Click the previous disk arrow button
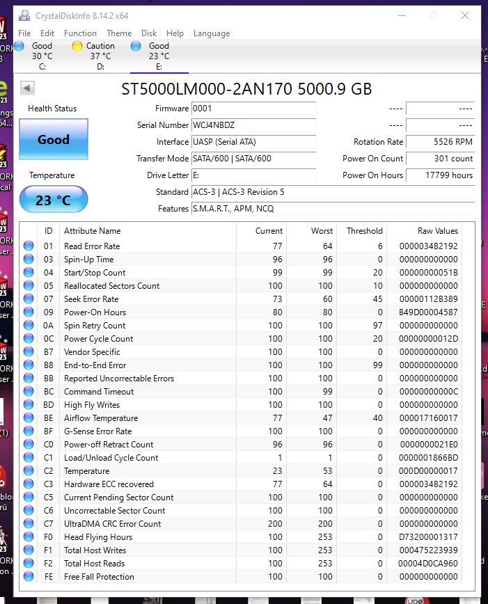488x604 pixels. 27,88
